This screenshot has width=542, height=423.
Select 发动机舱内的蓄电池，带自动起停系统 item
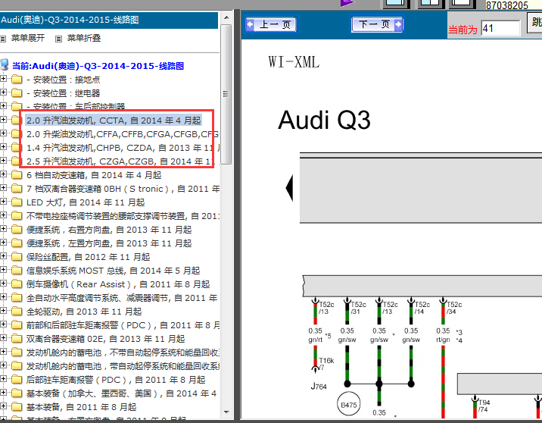[x=123, y=367]
